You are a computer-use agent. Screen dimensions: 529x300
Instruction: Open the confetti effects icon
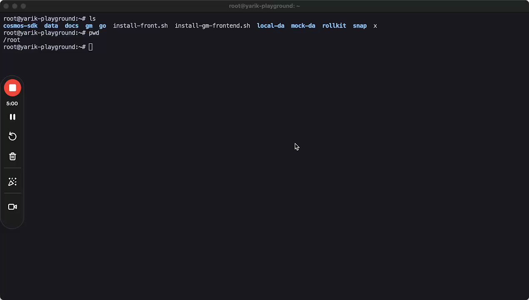pyautogui.click(x=12, y=182)
